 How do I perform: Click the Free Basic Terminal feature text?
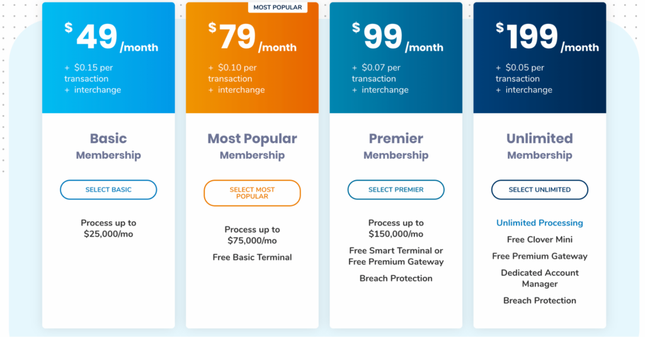coord(252,257)
